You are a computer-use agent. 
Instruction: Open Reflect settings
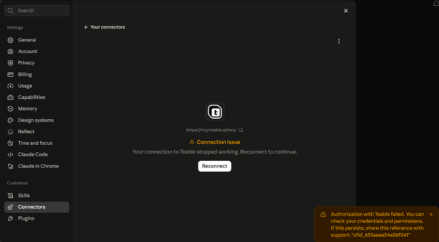click(x=37, y=131)
